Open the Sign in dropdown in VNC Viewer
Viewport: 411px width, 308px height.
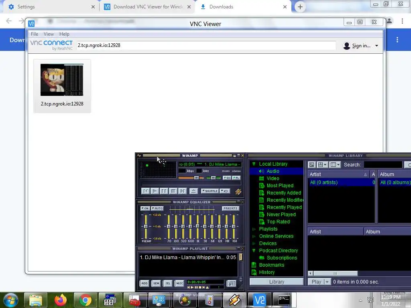tap(376, 46)
